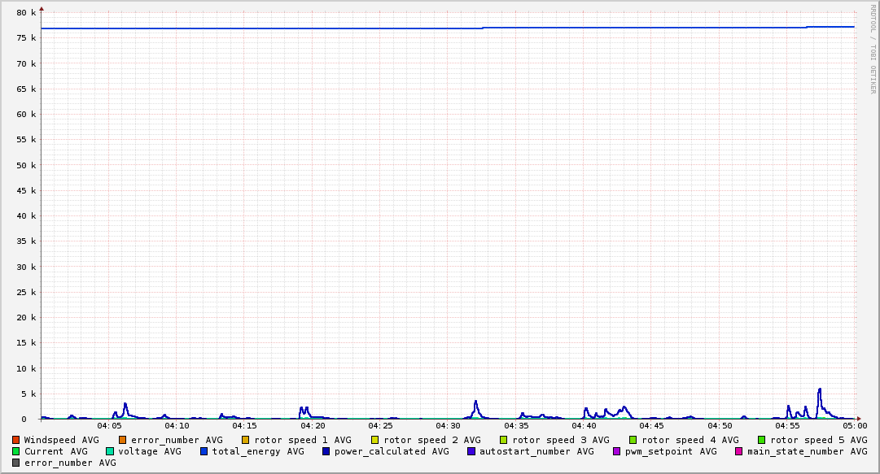The image size is (880, 474).
Task: Click the 04:30 time axis label
Action: pos(449,425)
